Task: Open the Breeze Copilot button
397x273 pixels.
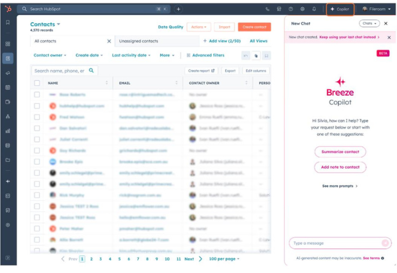Action: coord(340,9)
